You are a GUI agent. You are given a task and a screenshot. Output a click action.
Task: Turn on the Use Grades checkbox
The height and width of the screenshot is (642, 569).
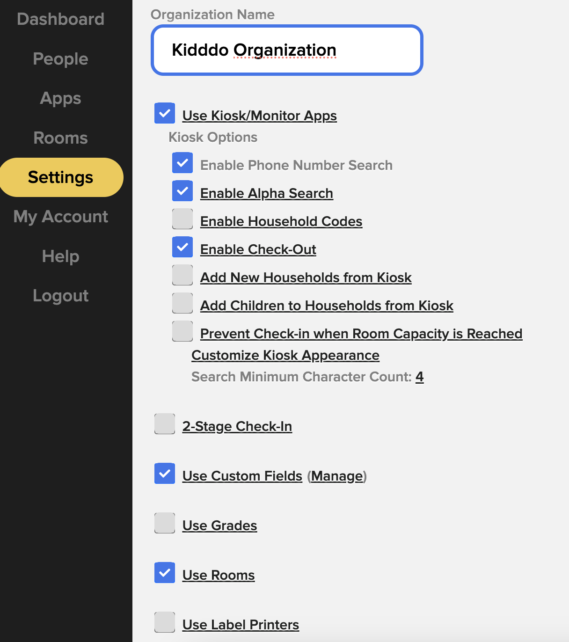pyautogui.click(x=165, y=524)
